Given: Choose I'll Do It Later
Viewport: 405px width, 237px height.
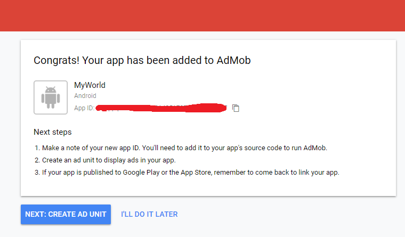Looking at the screenshot, I should point(149,214).
